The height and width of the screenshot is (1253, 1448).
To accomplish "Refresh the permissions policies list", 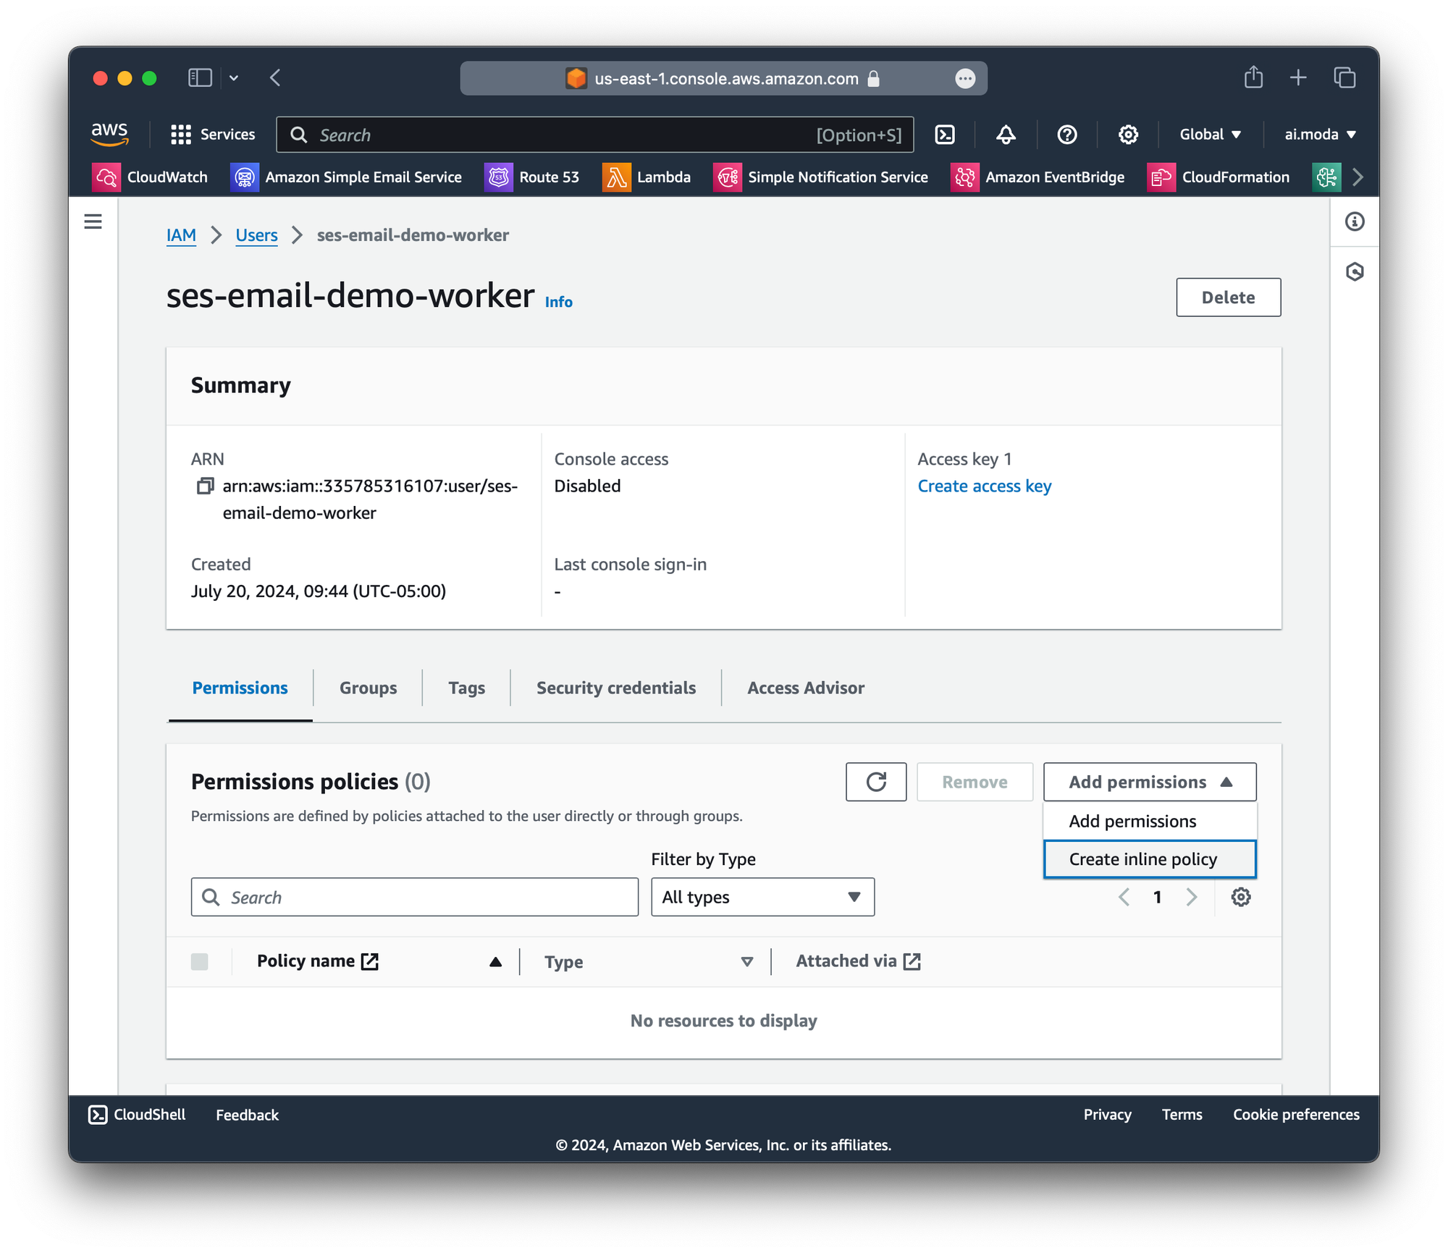I will tap(875, 782).
